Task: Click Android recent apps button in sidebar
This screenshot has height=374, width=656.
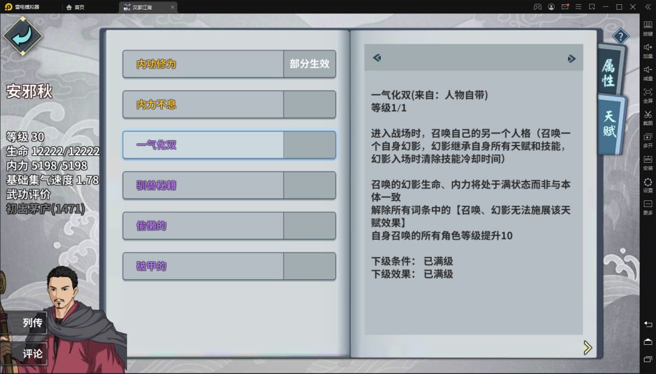Action: (x=647, y=359)
